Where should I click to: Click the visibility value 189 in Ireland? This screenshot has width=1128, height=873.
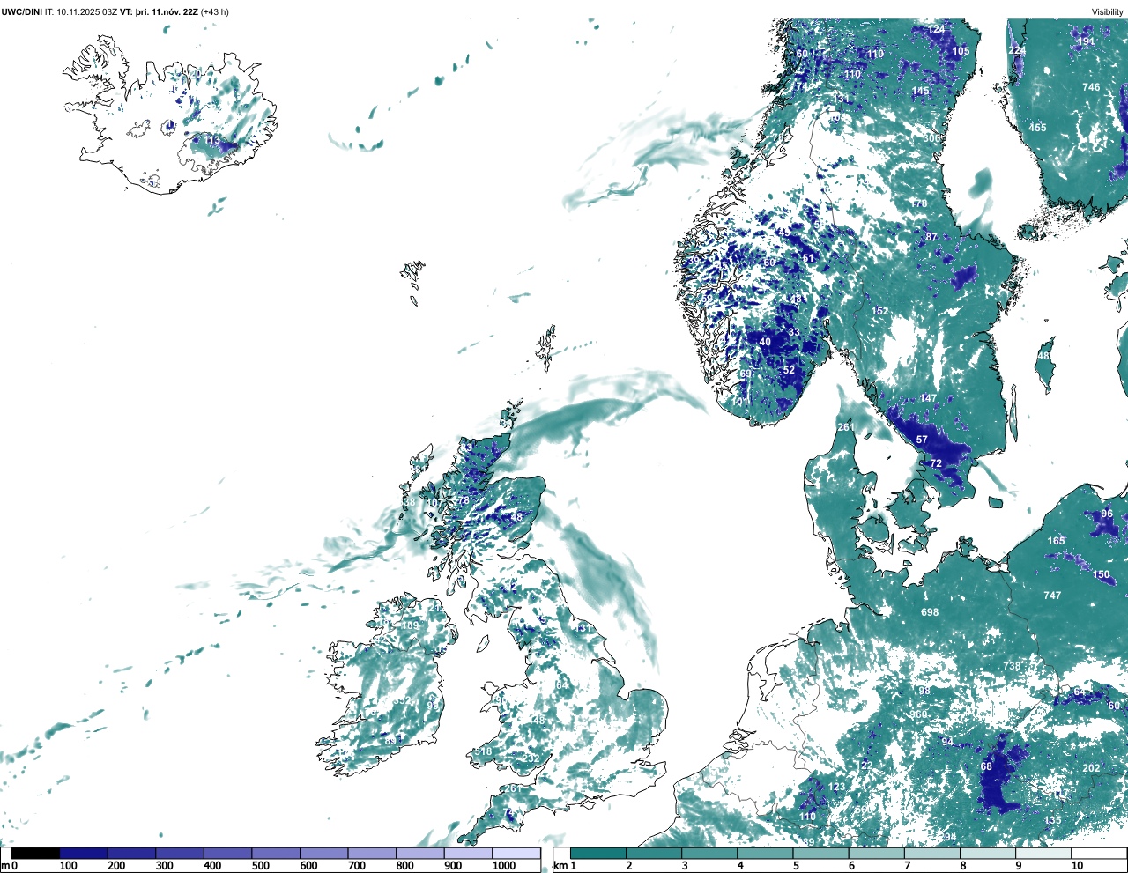click(x=411, y=626)
